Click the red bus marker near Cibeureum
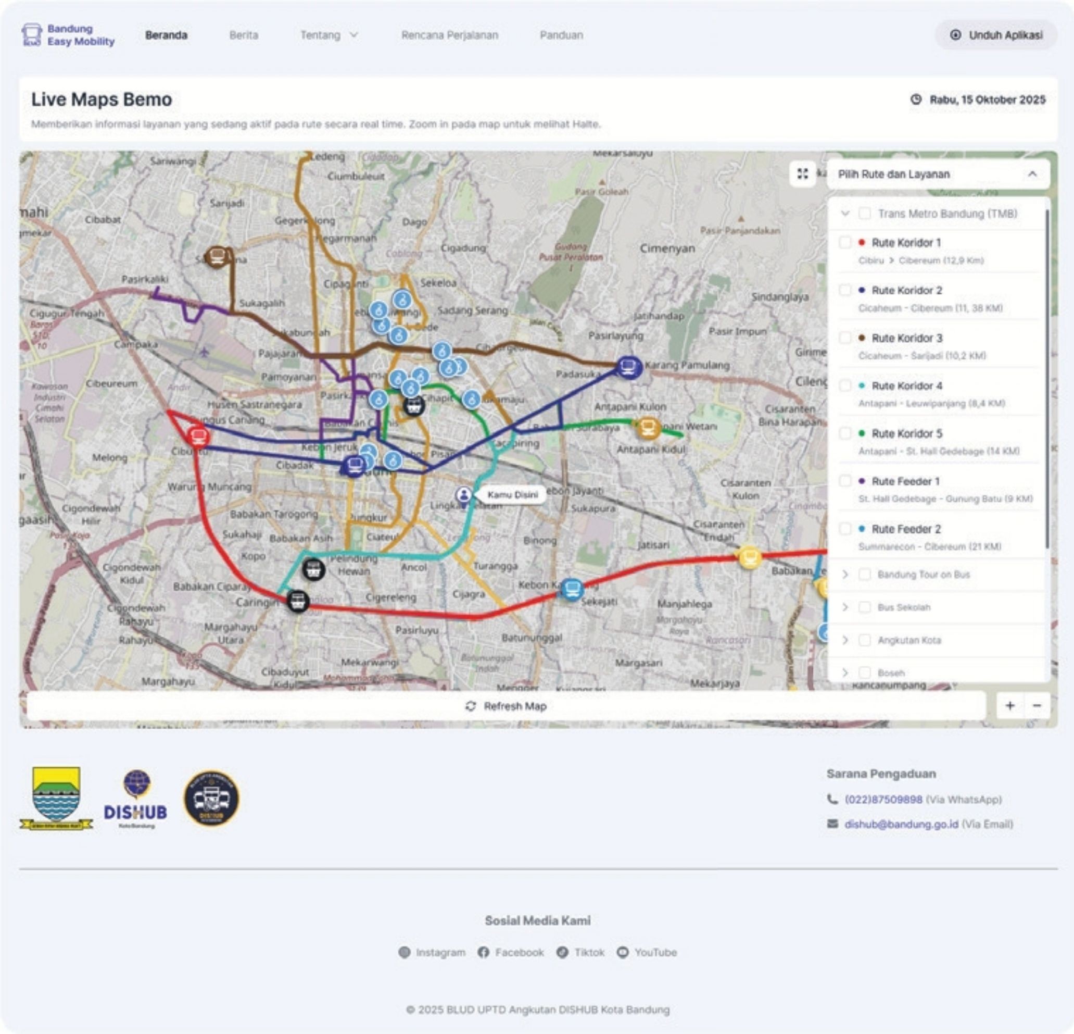The image size is (1074, 1034). [198, 437]
